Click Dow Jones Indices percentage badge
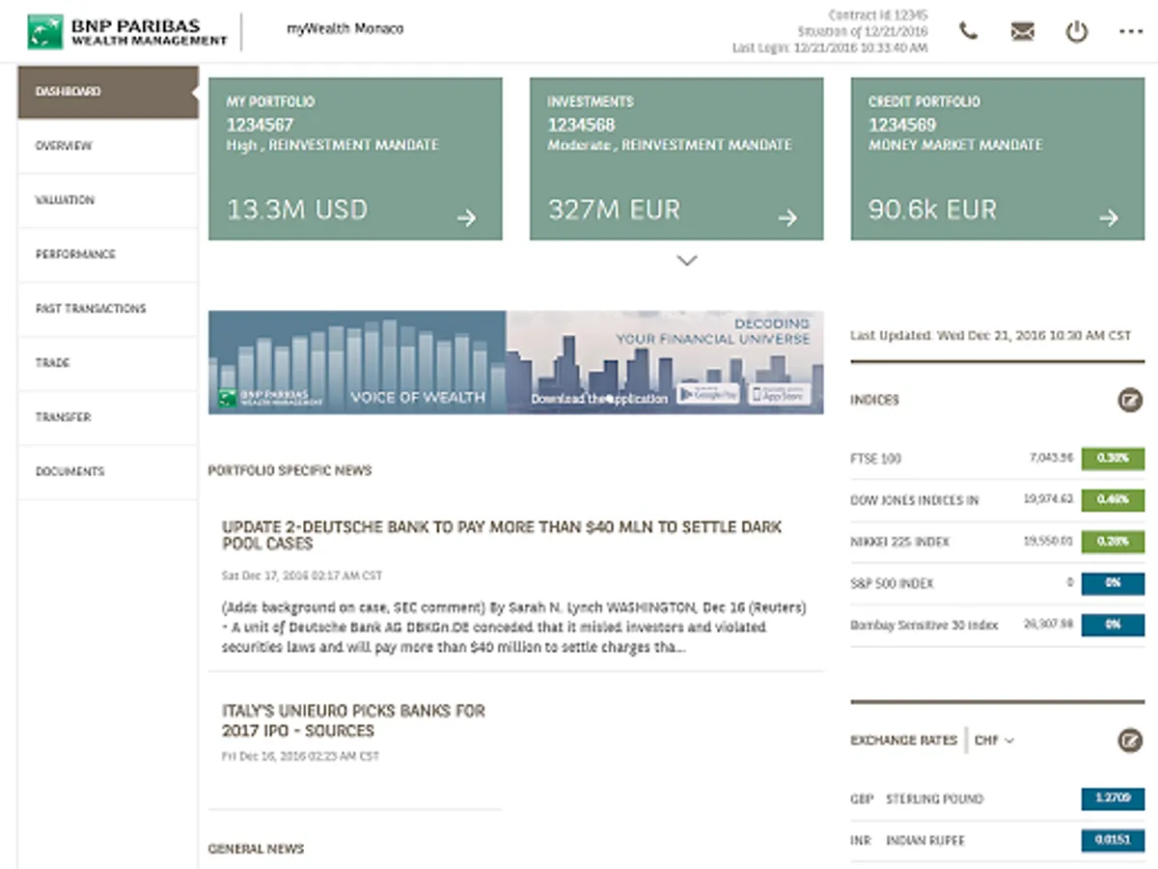Image resolution: width=1158 pixels, height=869 pixels. tap(1113, 500)
